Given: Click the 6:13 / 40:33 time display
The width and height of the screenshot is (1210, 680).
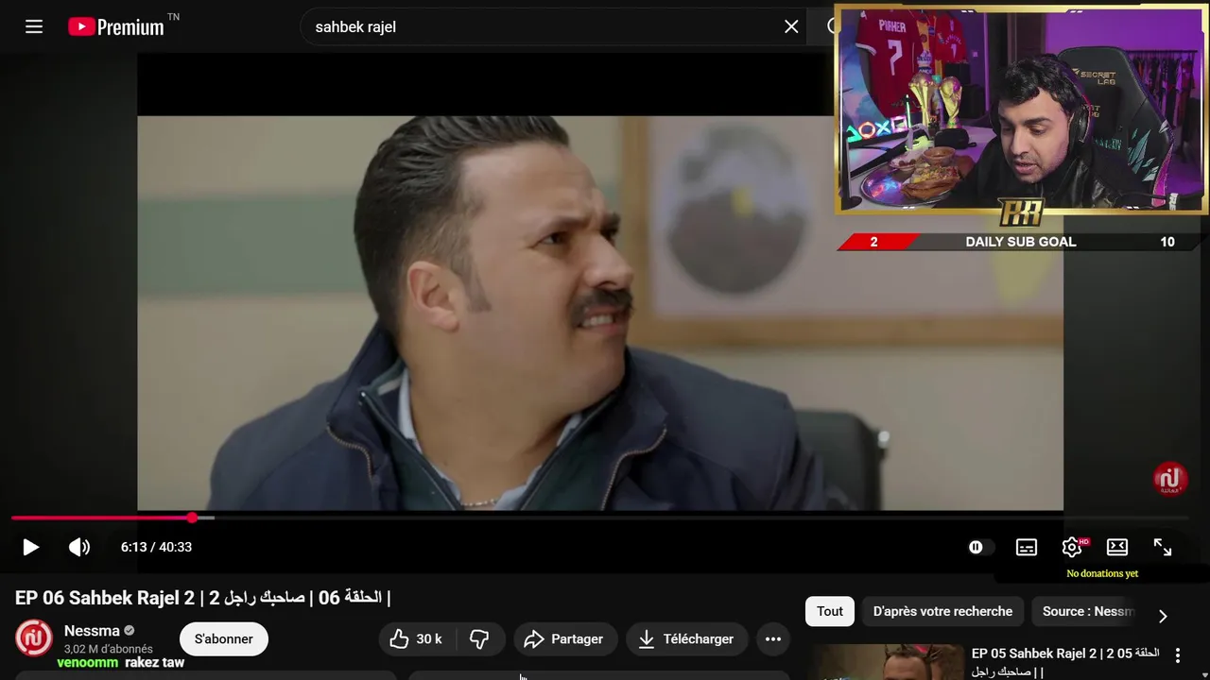Looking at the screenshot, I should point(156,547).
